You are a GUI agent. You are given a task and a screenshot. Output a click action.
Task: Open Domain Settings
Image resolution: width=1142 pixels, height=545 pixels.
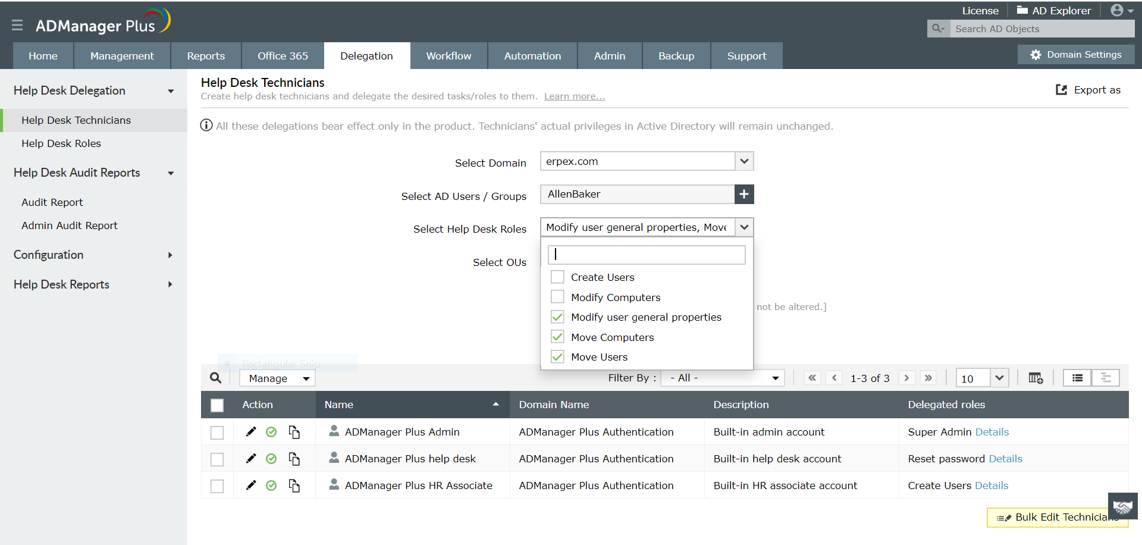click(x=1076, y=55)
